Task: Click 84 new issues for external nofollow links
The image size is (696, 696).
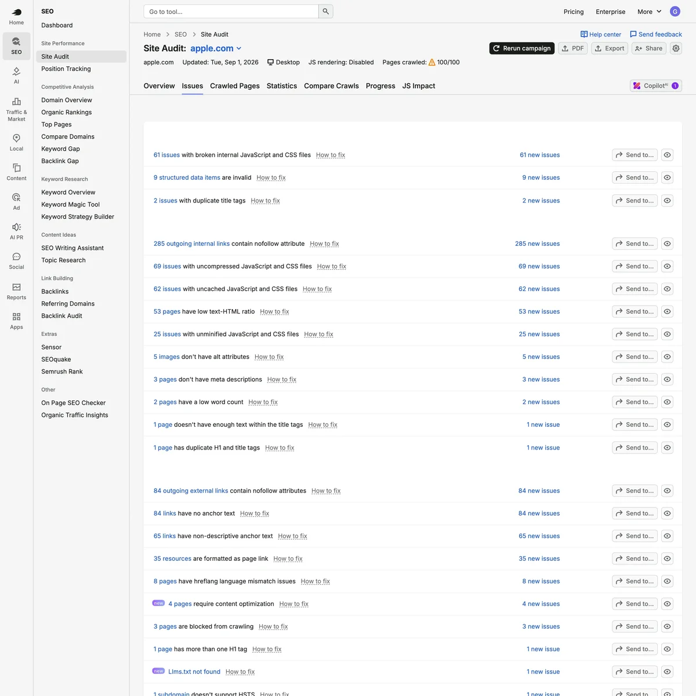Action: pos(539,491)
